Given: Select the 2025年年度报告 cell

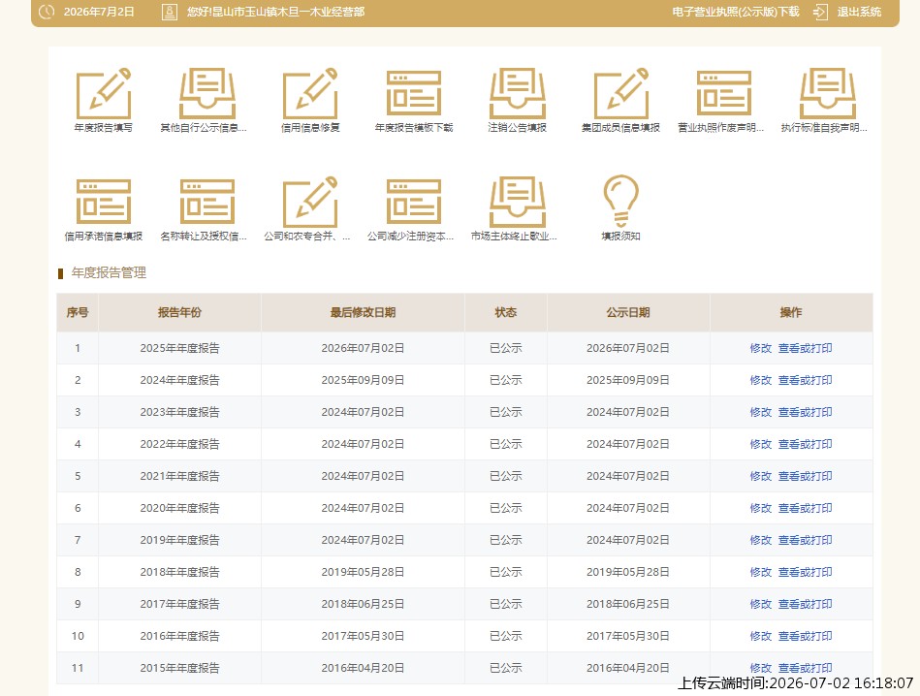Looking at the screenshot, I should coord(179,348).
